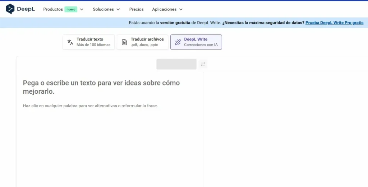Switch to Traducir archivos tab
368x187 pixels.
(142, 42)
